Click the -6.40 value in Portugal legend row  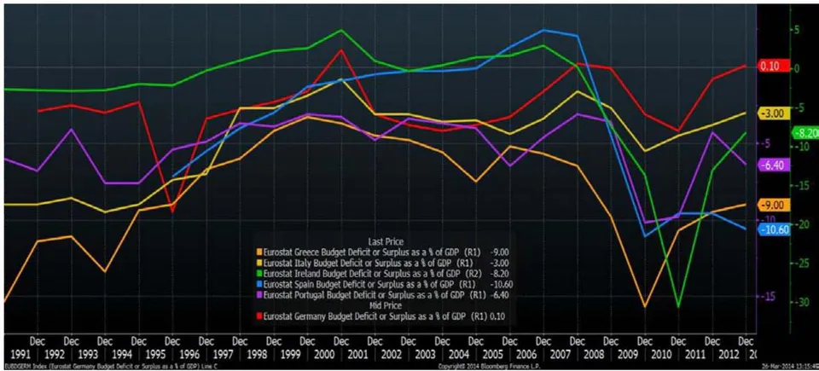499,295
